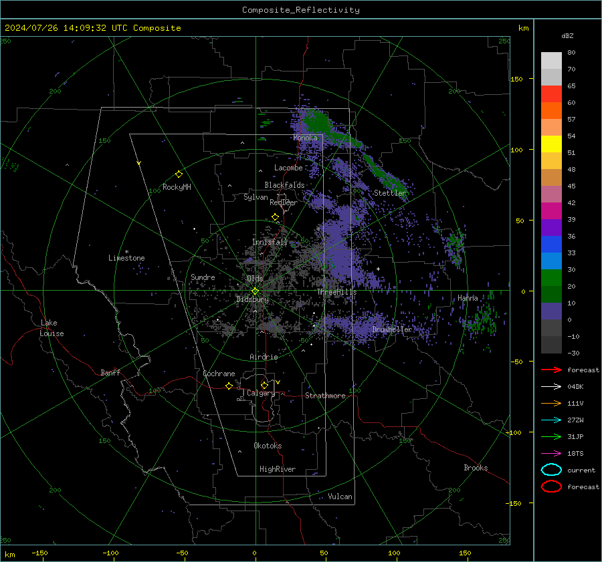602x562 pixels.
Task: Click the RedDeer label
Action: click(284, 202)
